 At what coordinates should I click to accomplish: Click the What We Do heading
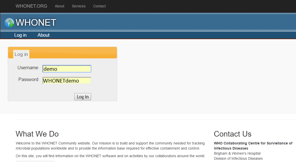tap(37, 134)
